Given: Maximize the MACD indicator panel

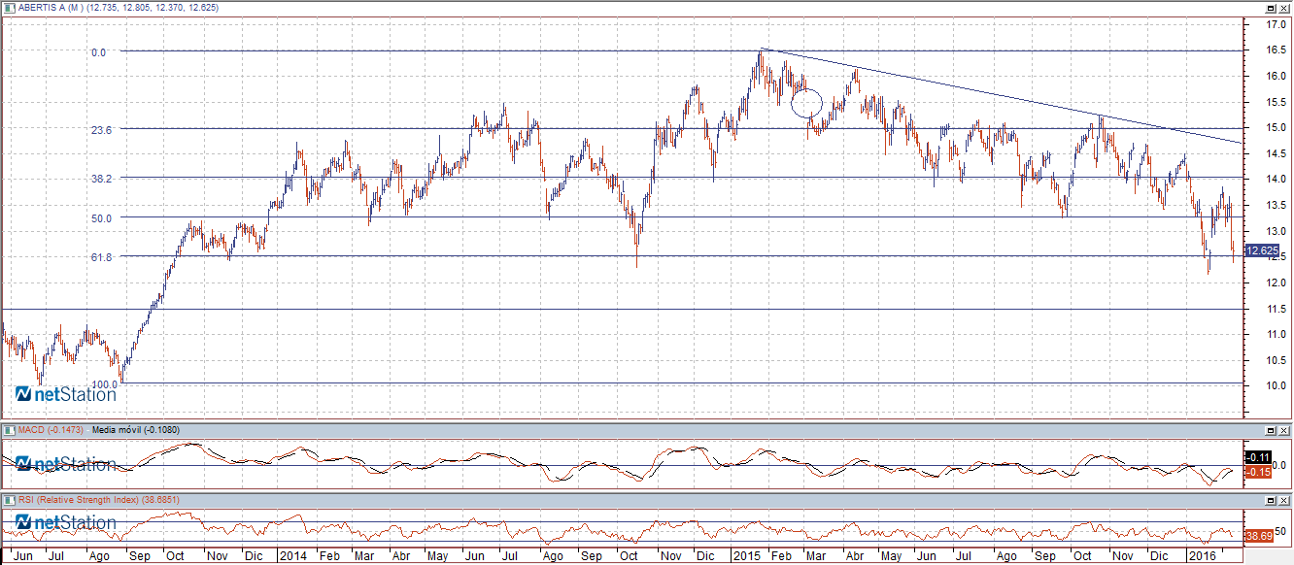Looking at the screenshot, I should [1271, 429].
